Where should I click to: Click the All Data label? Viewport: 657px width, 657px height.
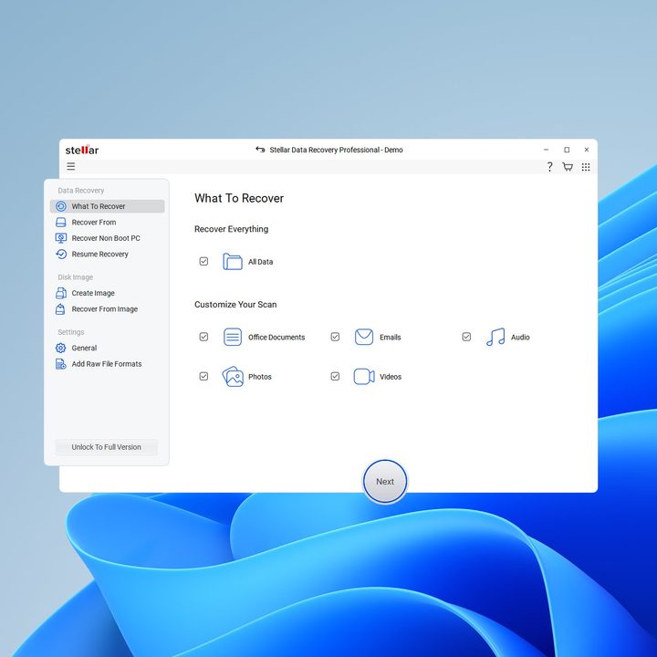[x=261, y=262]
